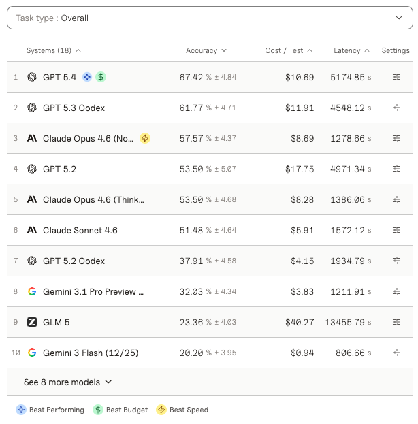Open the Gemini 3.1 Pro Preview entry
The image size is (418, 424).
pos(93,291)
